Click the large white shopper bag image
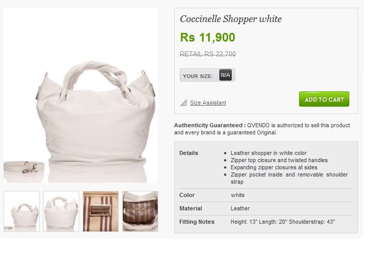Image resolution: width=373 pixels, height=255 pixels. [81, 95]
